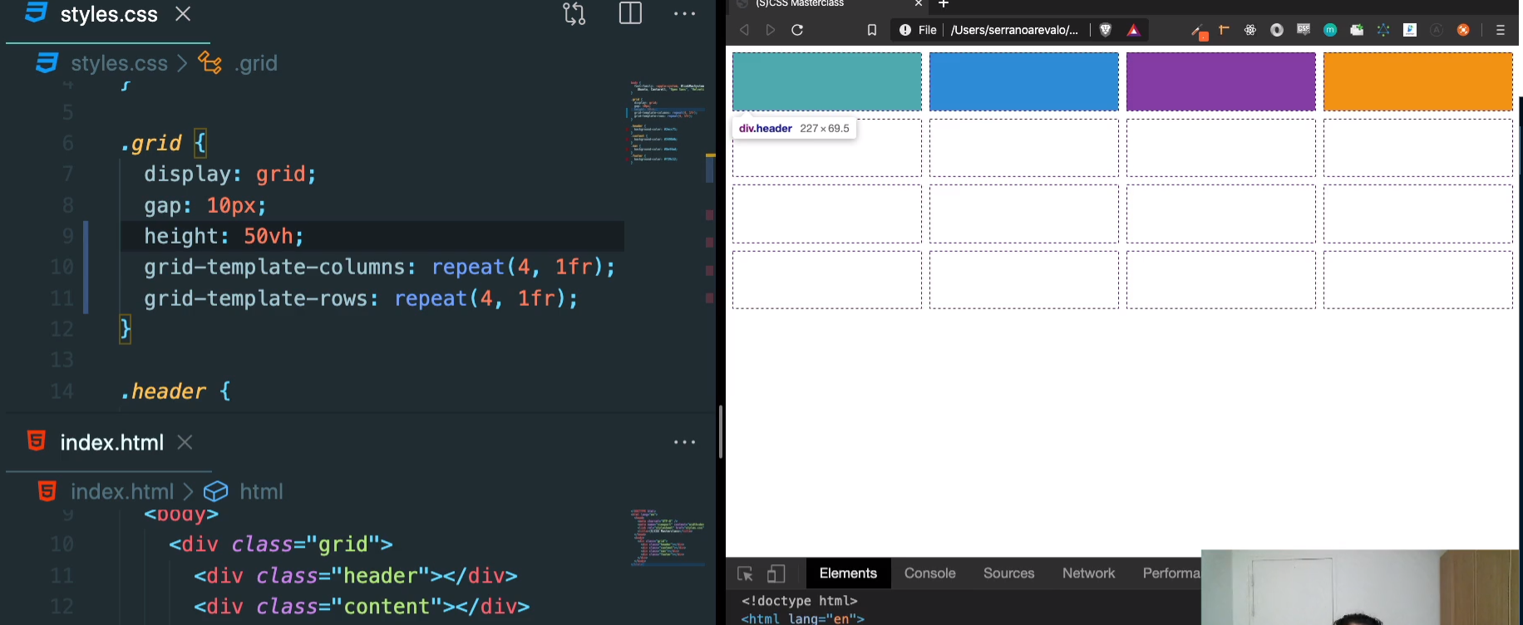Screen dimensions: 1523x625
Task: Bookmark the page with the bookmark icon
Action: point(872,30)
